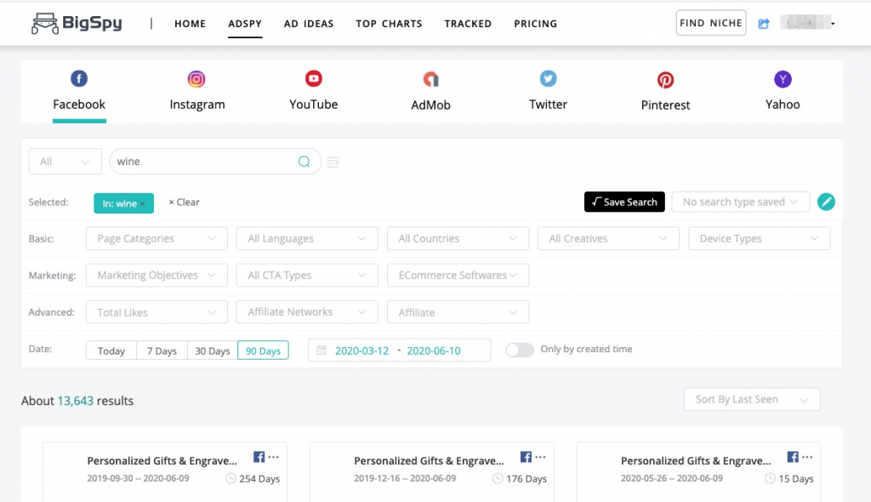Click the '× Clear' link
Viewport: 871px width, 502px height.
(x=184, y=203)
